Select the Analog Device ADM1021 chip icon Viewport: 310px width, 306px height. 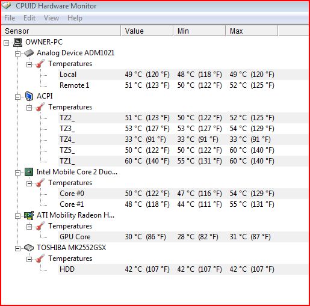[x=29, y=53]
